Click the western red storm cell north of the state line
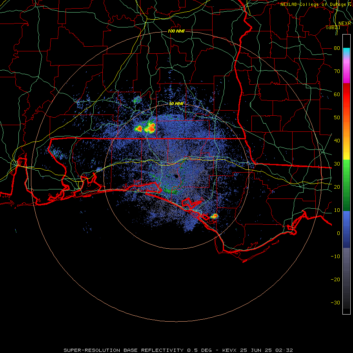This screenshot has width=353, height=353. click(x=139, y=129)
